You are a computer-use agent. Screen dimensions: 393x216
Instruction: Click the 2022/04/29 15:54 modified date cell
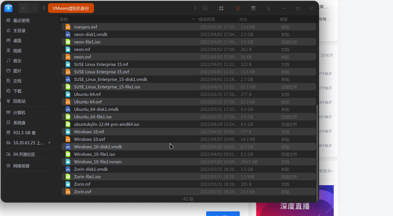point(219,124)
